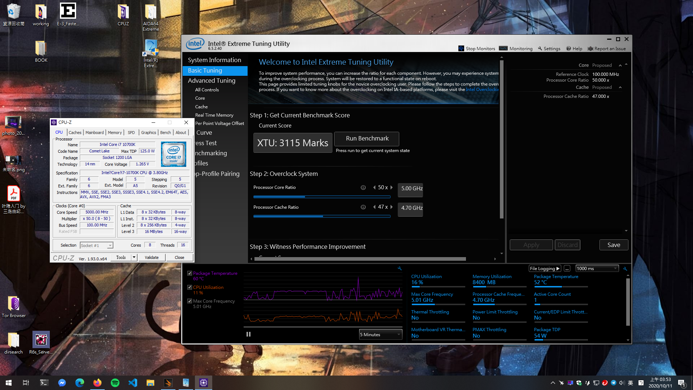Open the E-3_Faste desktop shortcut

pos(68,15)
